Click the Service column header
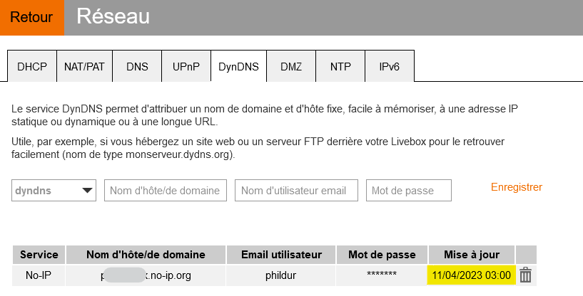Viewport: 583px width, 296px height. pos(39,255)
